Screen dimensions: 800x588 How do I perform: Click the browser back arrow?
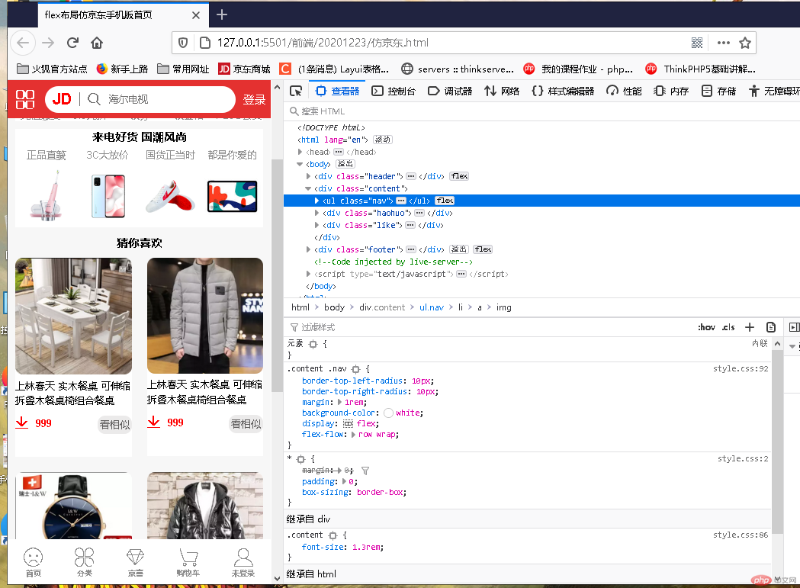pos(23,43)
